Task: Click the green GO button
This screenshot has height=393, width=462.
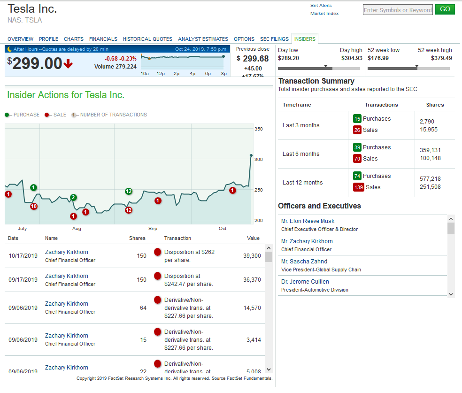Action: tap(445, 9)
